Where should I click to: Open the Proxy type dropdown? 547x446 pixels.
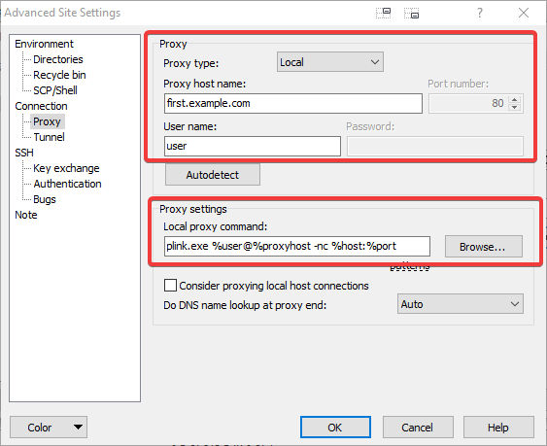(330, 62)
